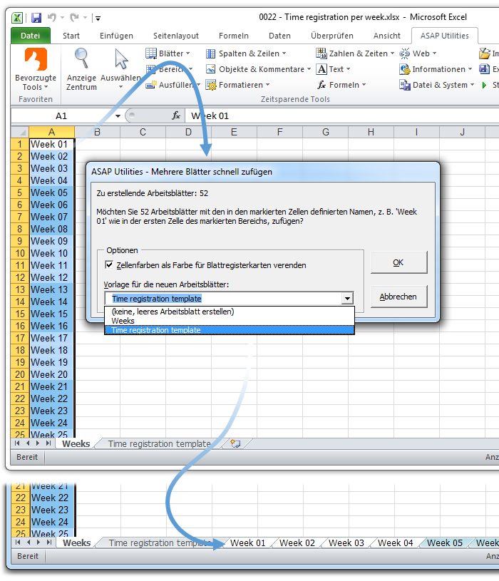Image resolution: width=499 pixels, height=581 pixels.
Task: Click previous sheet navigation arrow in upper window
Action: 28,443
